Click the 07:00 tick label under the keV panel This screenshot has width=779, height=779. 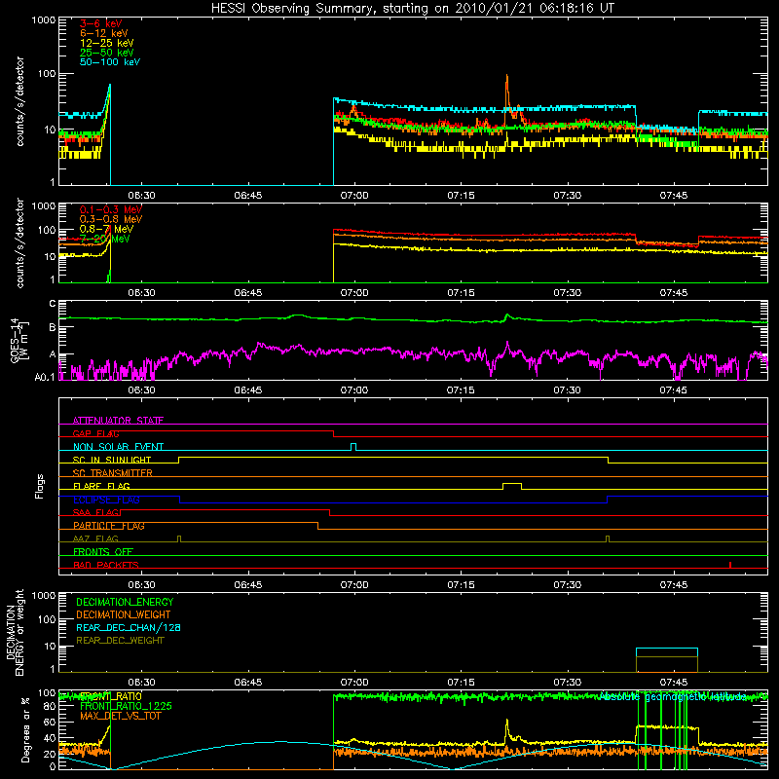tap(354, 196)
